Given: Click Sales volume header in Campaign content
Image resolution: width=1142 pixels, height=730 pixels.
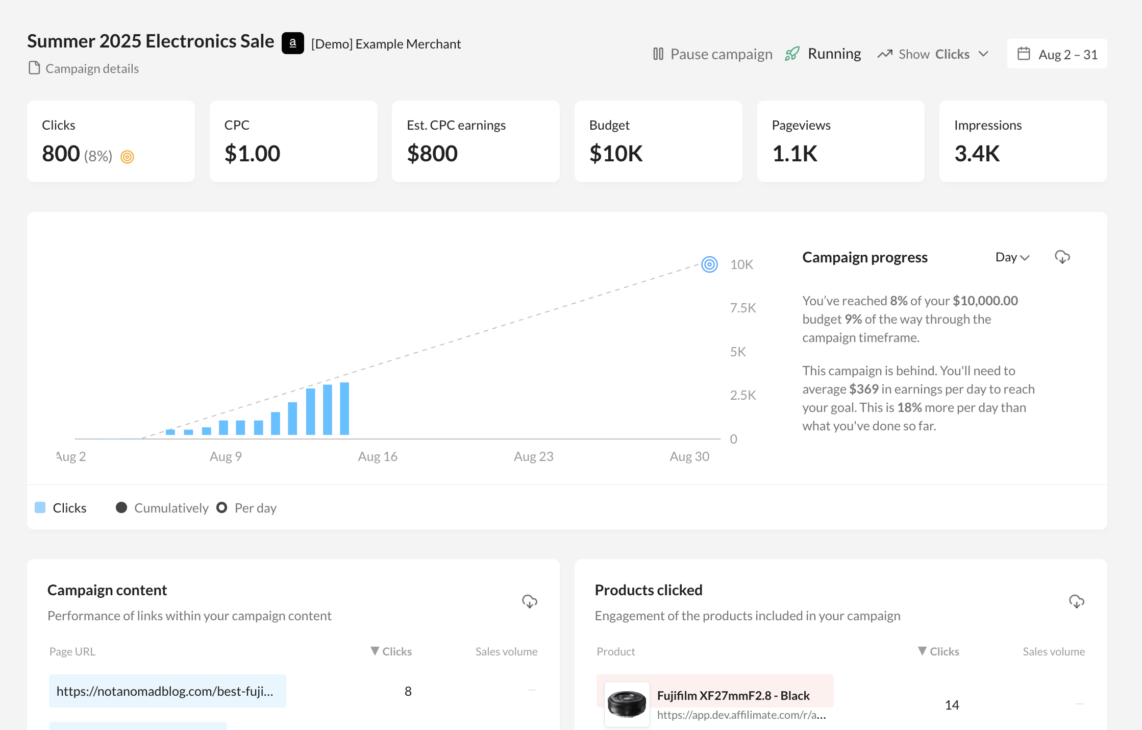Looking at the screenshot, I should coord(506,651).
